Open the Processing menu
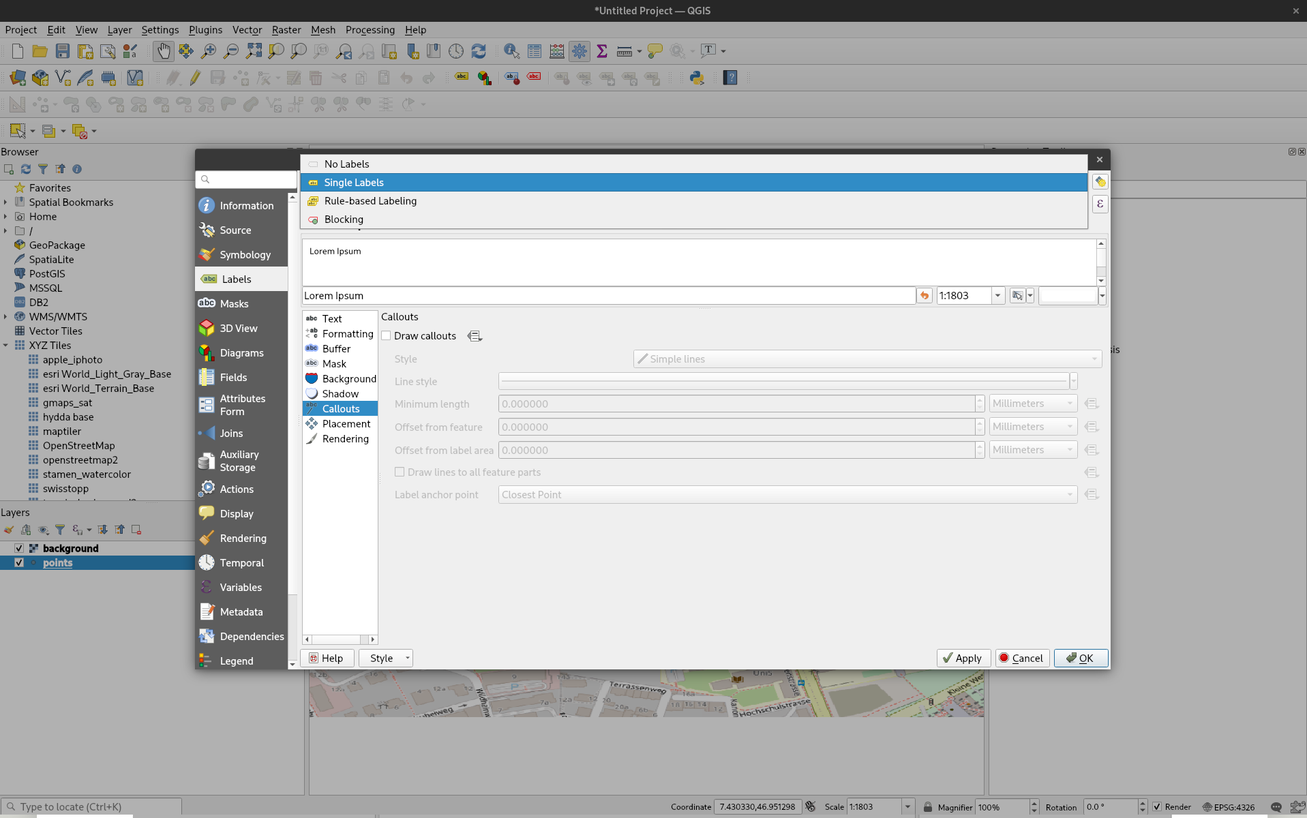 point(370,30)
